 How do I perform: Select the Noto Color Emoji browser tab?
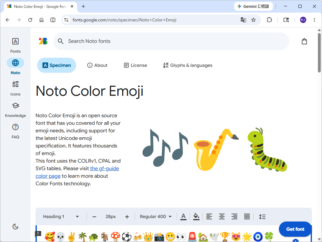[x=41, y=7]
